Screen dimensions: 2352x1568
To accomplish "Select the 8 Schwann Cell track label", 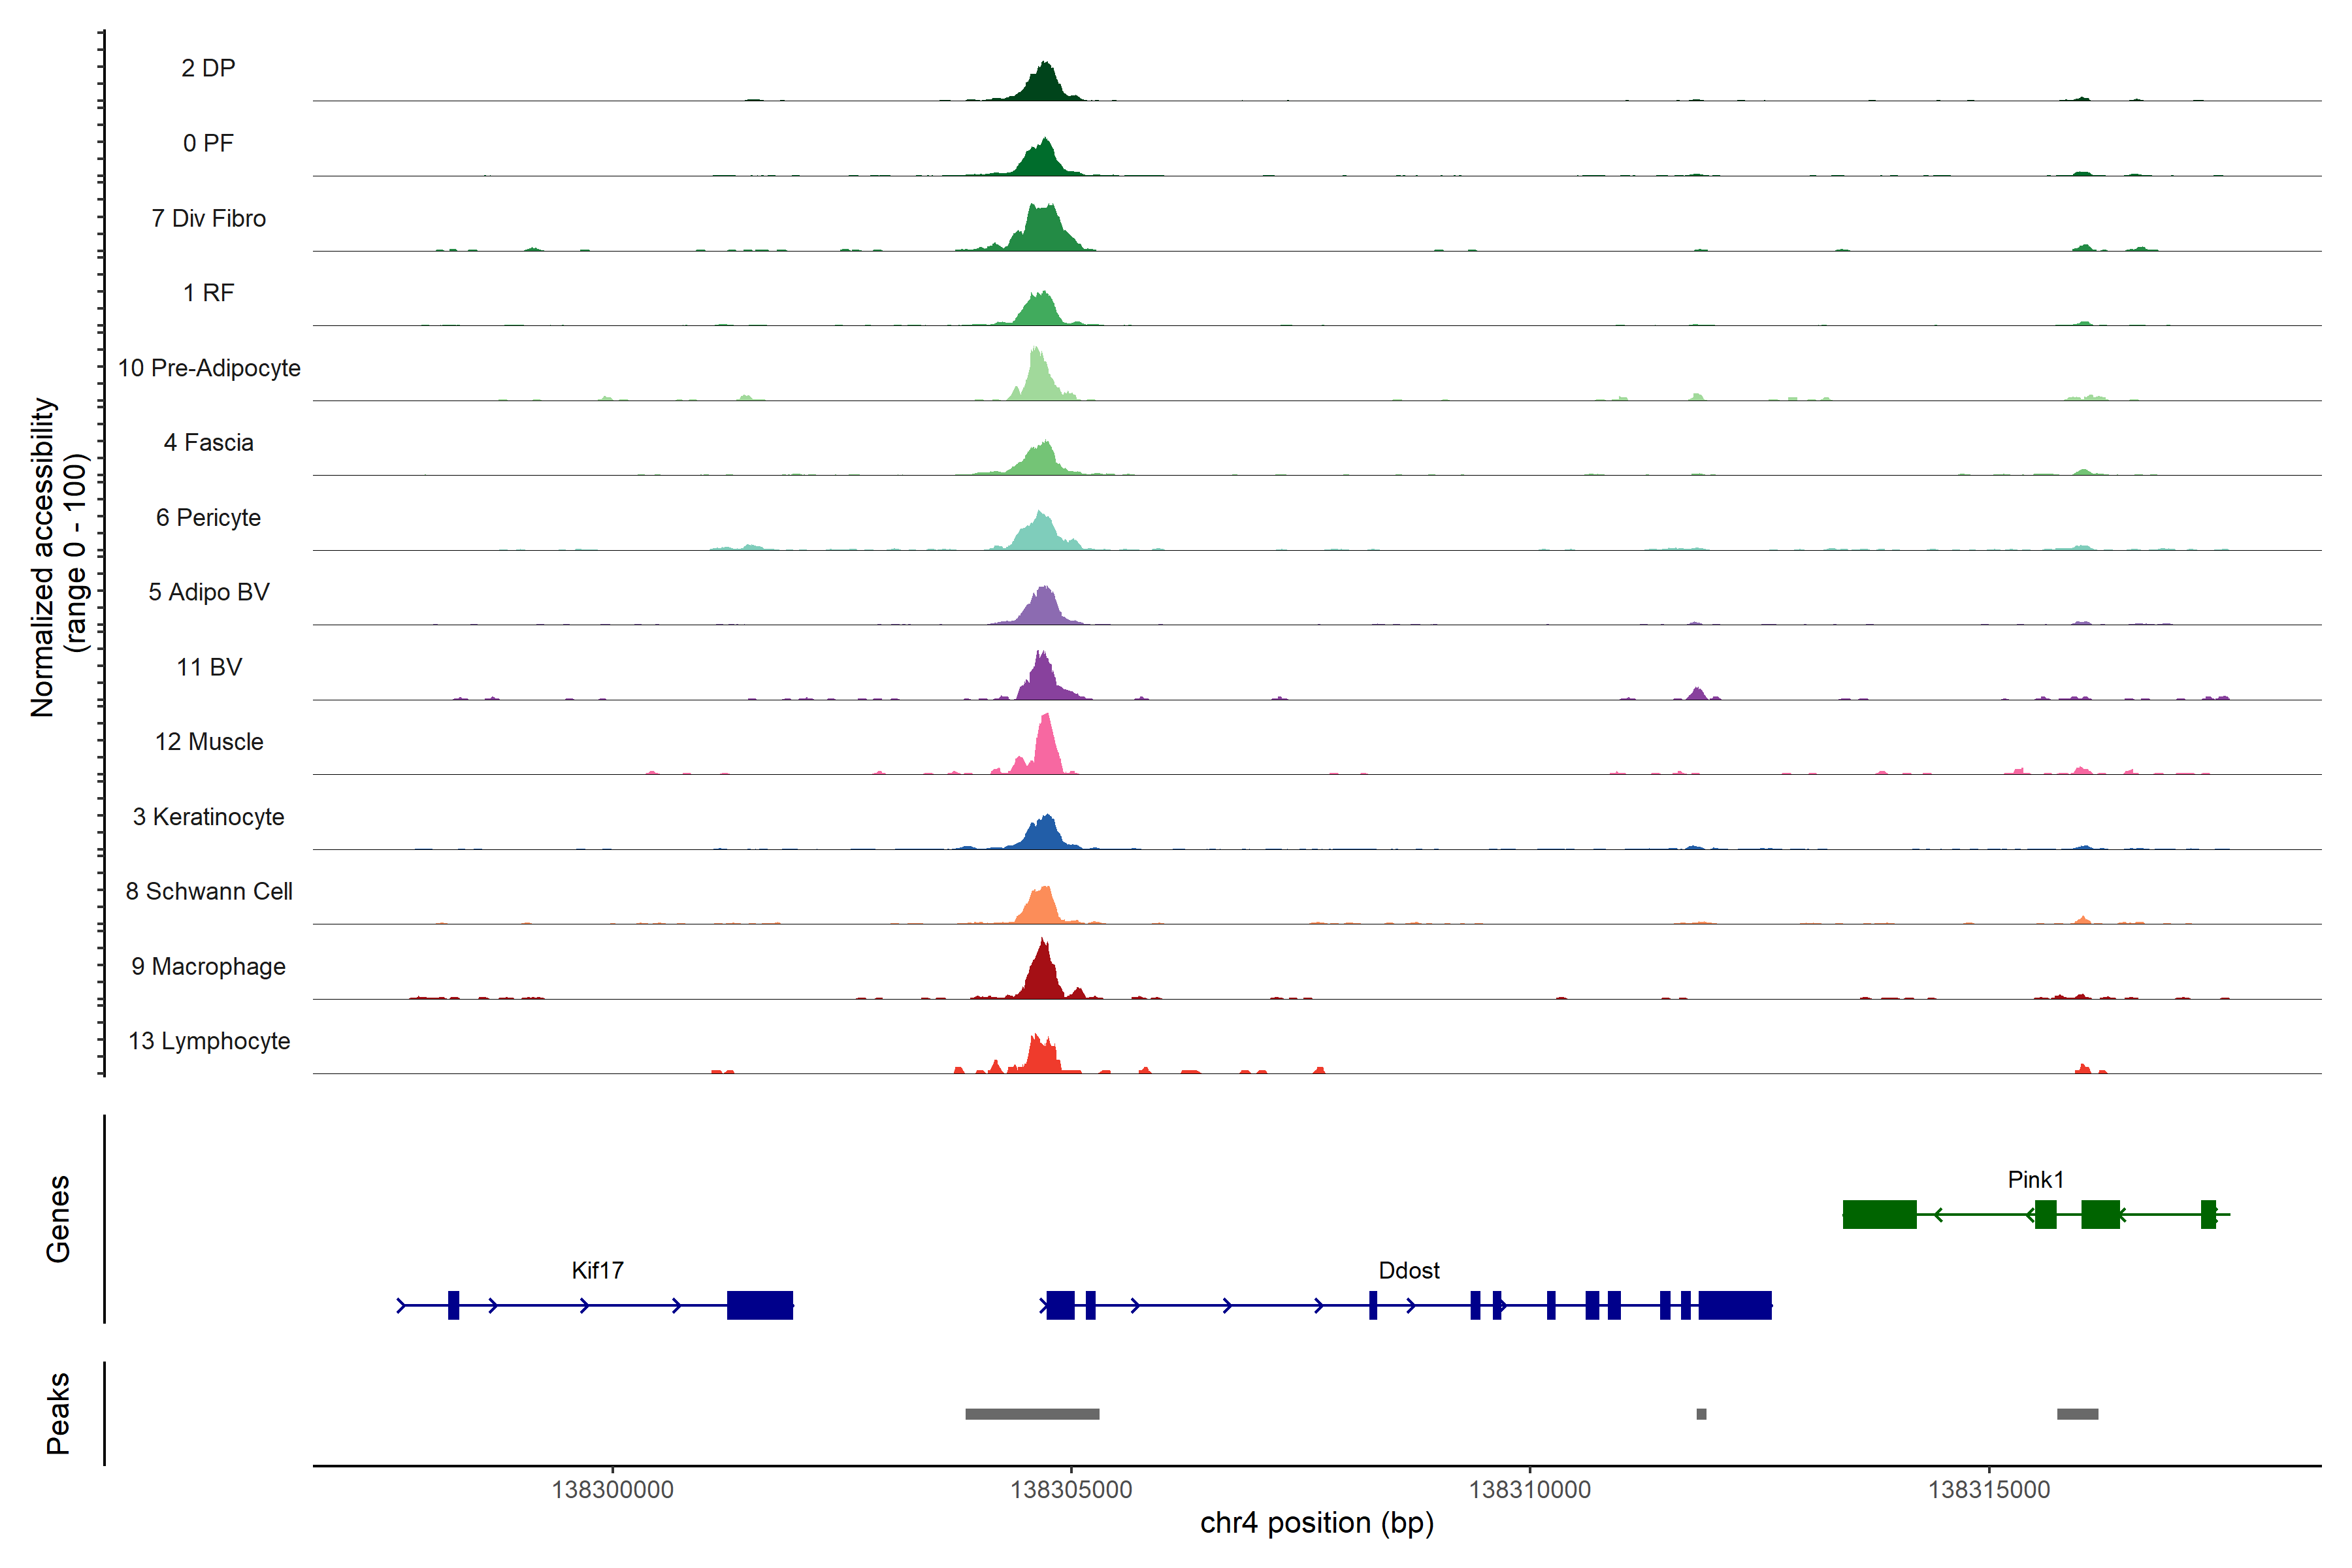I will click(209, 891).
